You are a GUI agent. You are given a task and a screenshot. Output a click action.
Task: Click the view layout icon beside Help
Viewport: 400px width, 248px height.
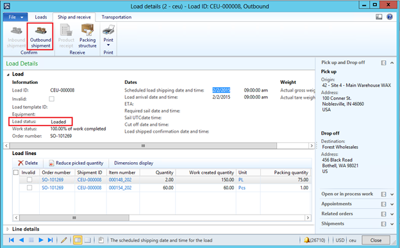tap(379, 17)
